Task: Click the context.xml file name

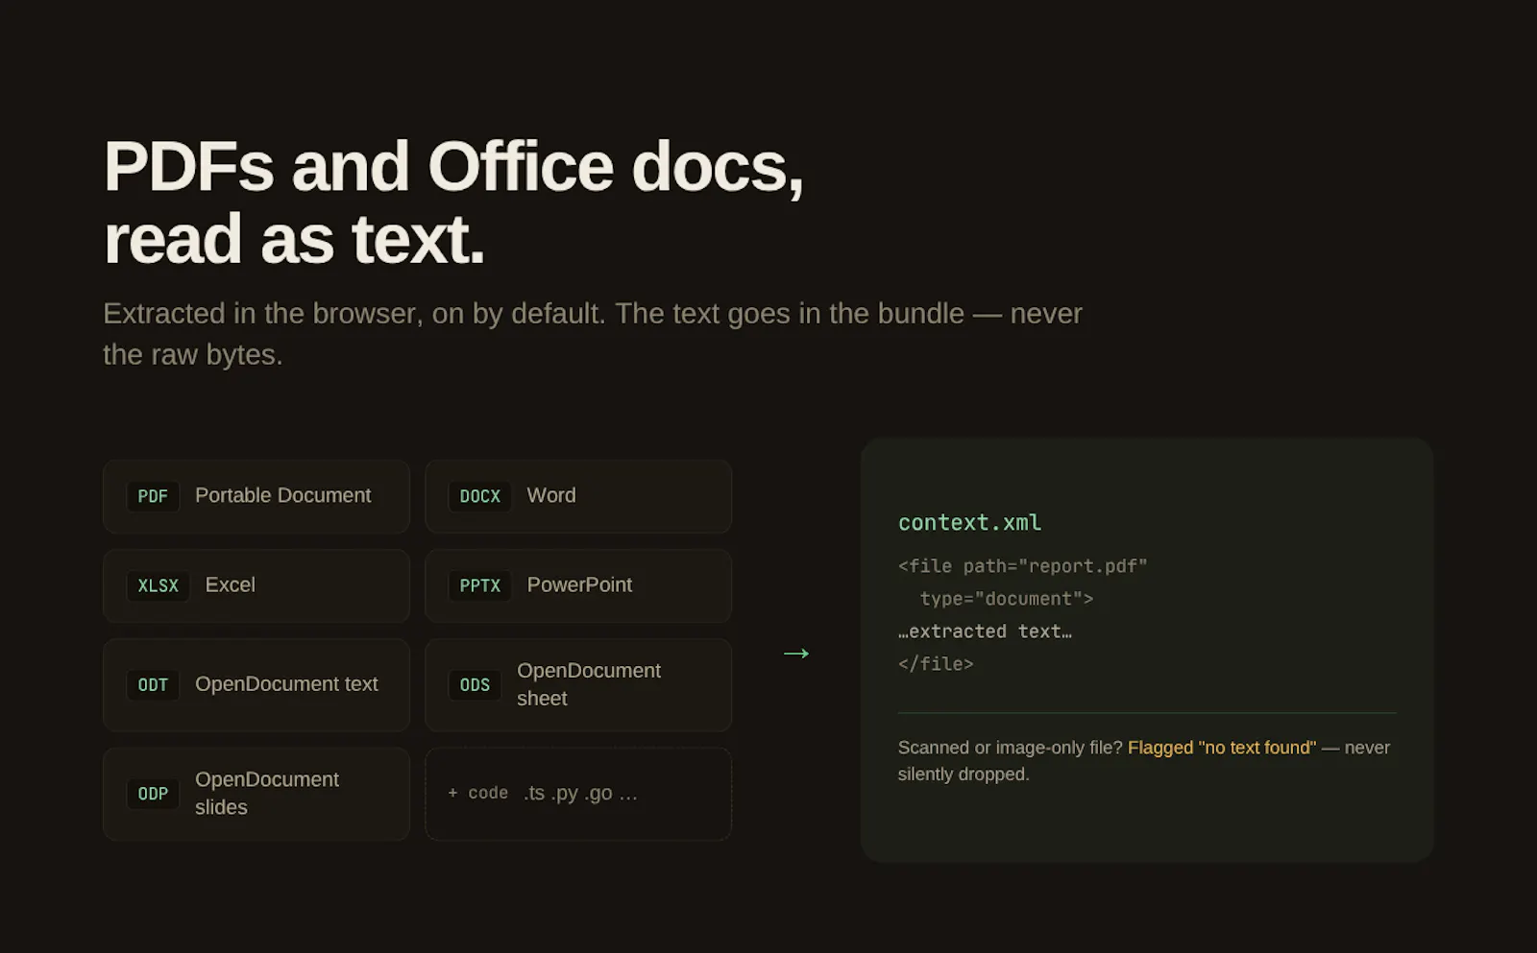Action: click(x=969, y=522)
